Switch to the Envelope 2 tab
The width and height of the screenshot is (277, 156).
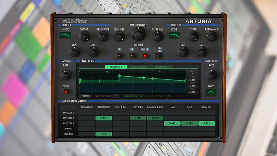pos(138,67)
